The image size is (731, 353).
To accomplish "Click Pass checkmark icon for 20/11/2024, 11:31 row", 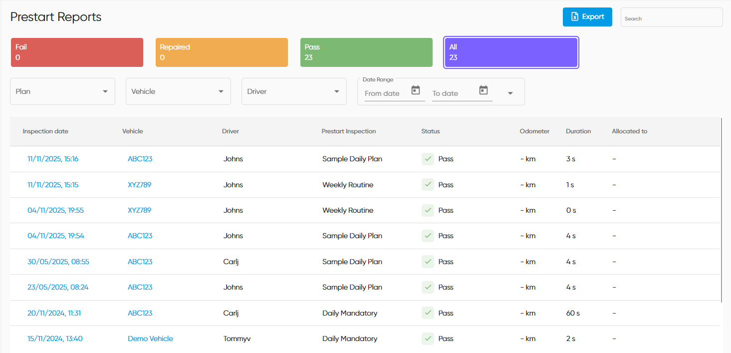I will [428, 313].
